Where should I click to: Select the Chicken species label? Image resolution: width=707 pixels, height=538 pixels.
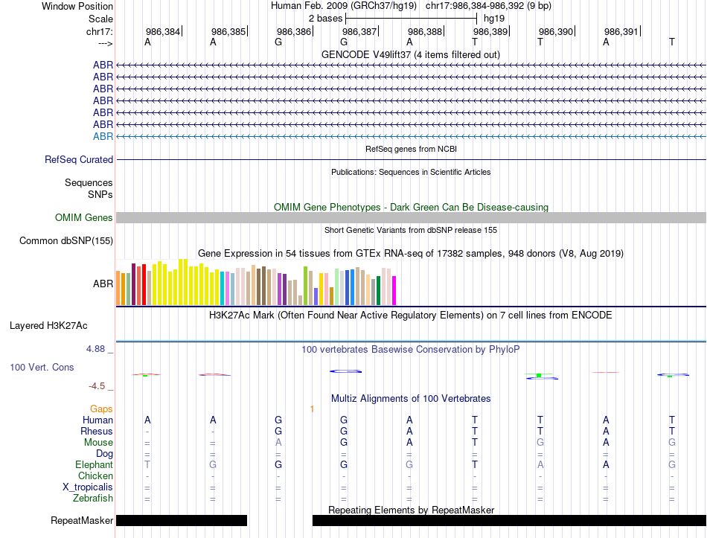[x=95, y=475]
